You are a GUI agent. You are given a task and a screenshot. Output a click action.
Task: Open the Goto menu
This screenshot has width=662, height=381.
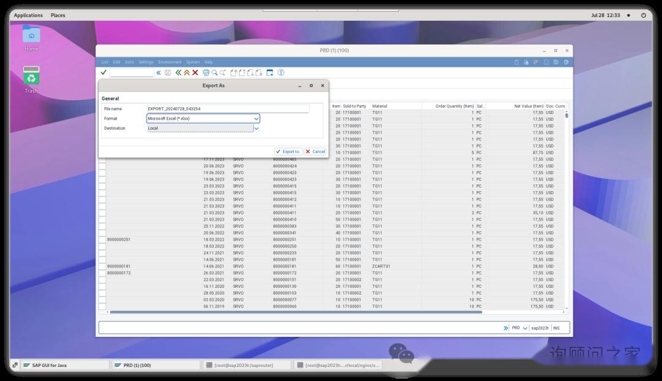tap(129, 62)
